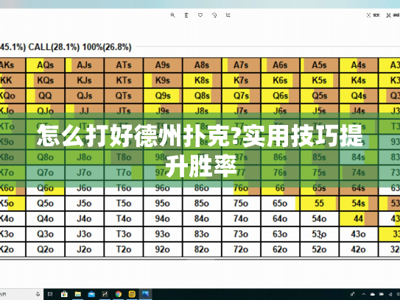Click the ATs hand cell
Image resolution: width=400 pixels, height=300 pixels.
coord(124,65)
